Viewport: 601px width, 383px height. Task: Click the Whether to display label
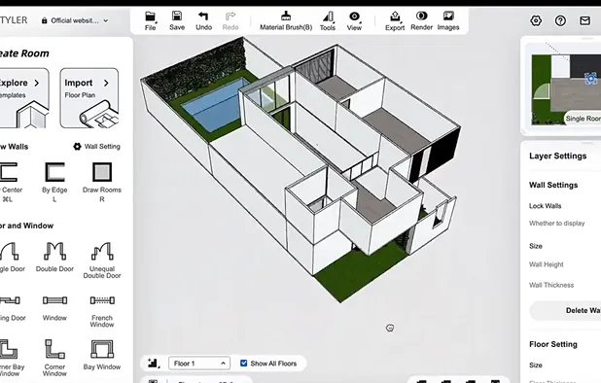coord(556,224)
